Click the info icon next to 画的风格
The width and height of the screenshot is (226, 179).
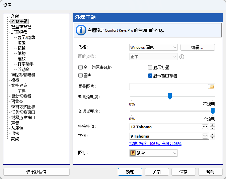[182, 57]
